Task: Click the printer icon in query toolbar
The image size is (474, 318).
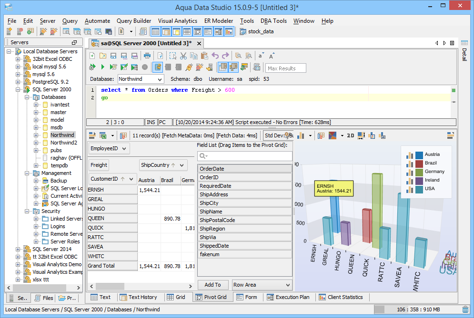Action: (x=147, y=56)
